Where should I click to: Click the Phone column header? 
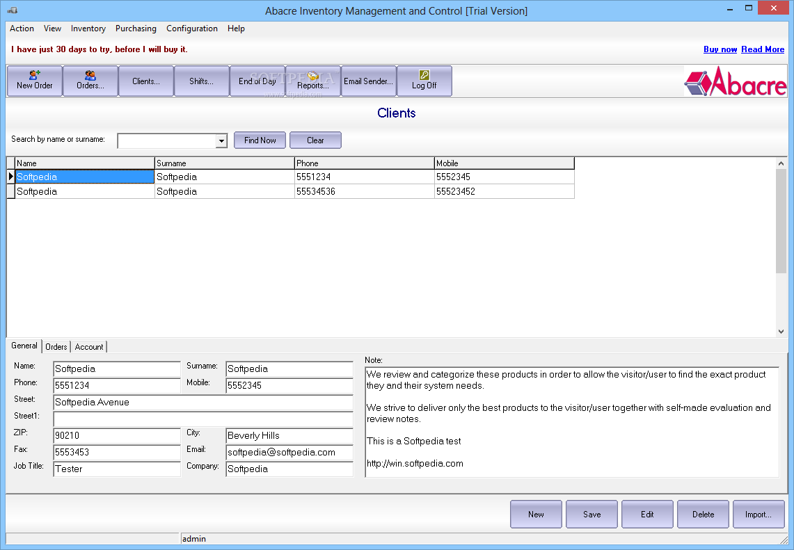364,163
